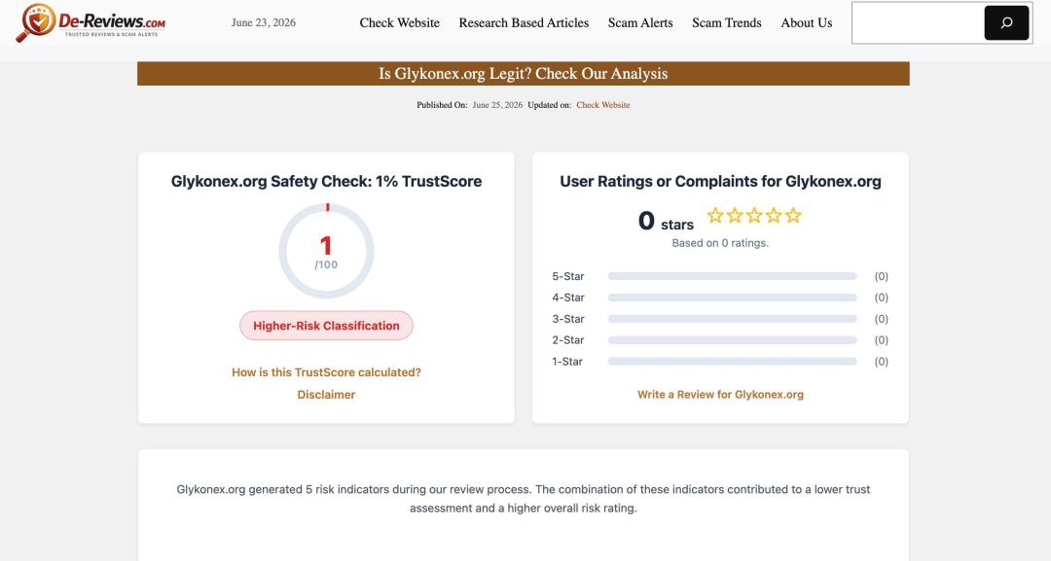Screen dimensions: 1051x561
Task: Click the 5 risk indicators paragraph
Action: pyautogui.click(x=524, y=499)
